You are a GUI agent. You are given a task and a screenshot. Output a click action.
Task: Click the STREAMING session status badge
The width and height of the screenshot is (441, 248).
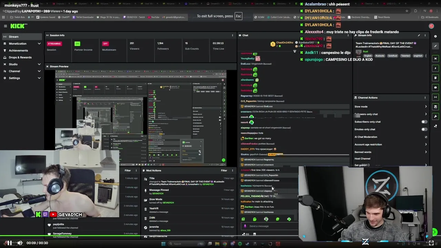pyautogui.click(x=54, y=44)
